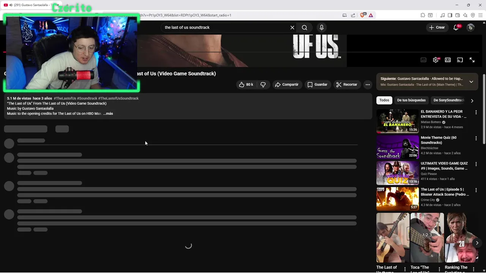
Task: Open Brave Shields lion icon
Action: click(362, 15)
